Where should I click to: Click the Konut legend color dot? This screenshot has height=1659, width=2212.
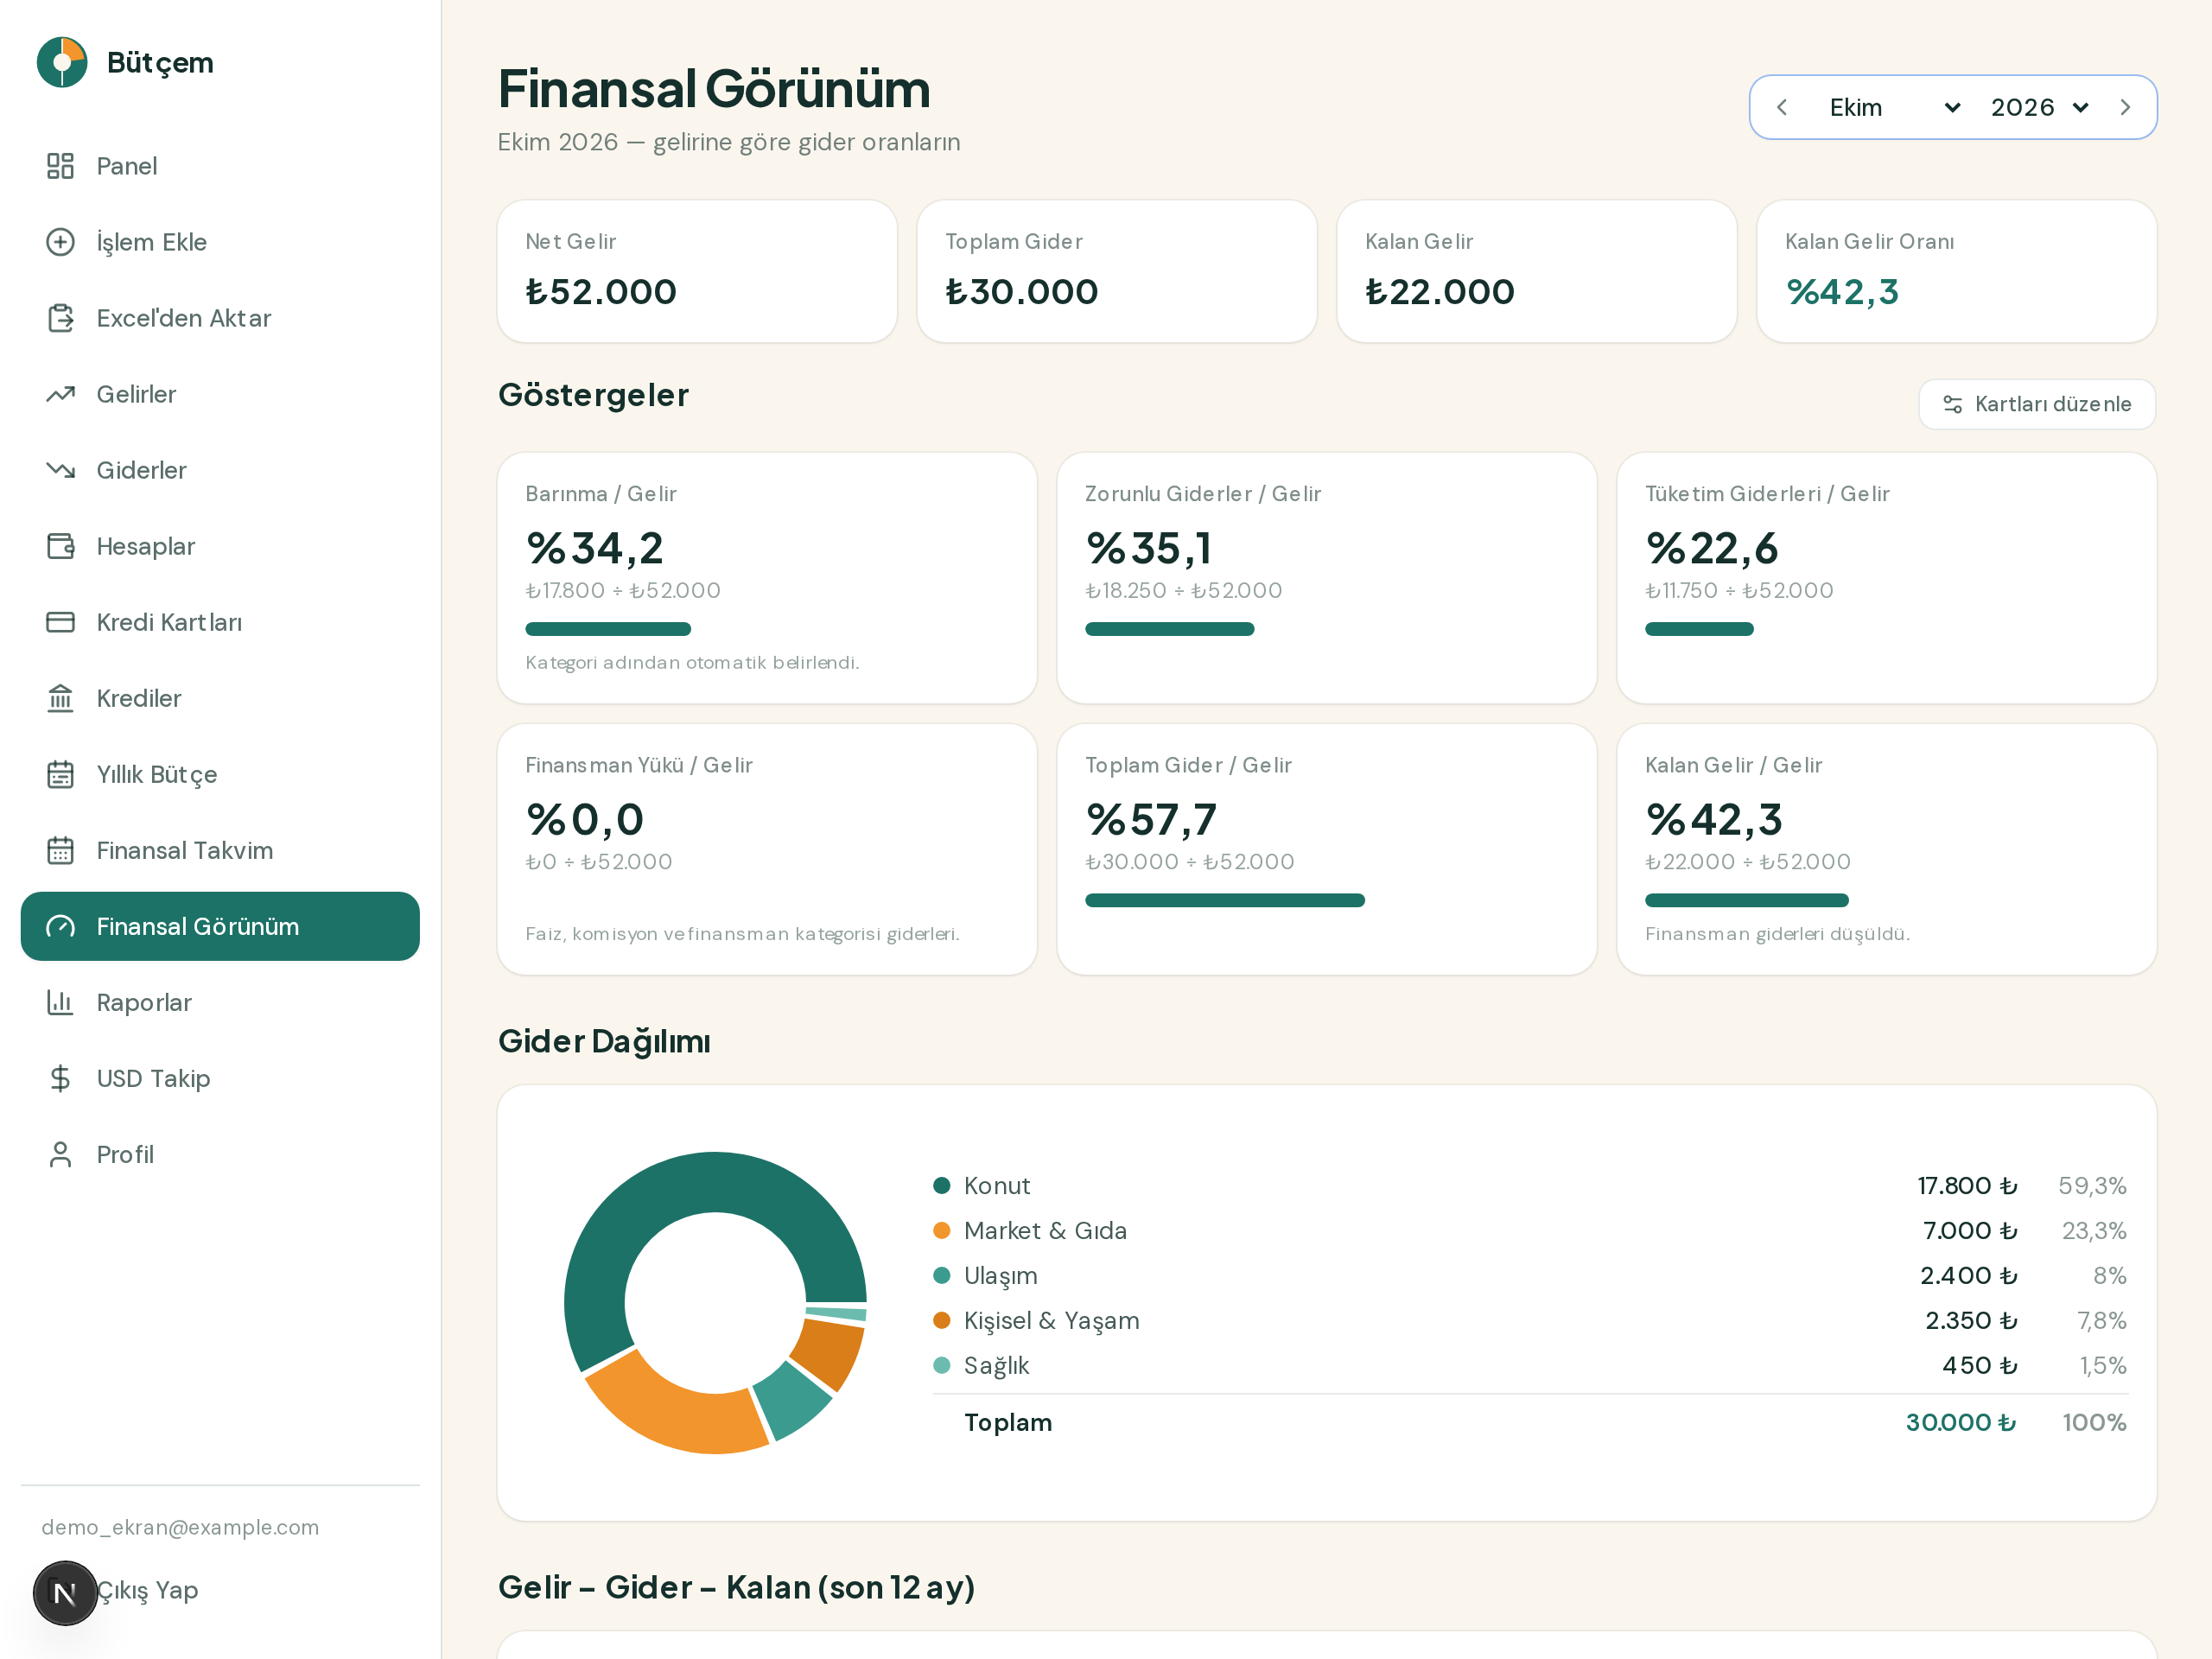pos(941,1185)
